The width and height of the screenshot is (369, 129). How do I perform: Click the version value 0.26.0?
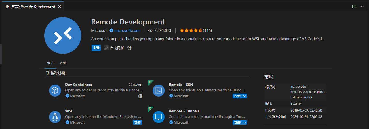tap(296, 104)
